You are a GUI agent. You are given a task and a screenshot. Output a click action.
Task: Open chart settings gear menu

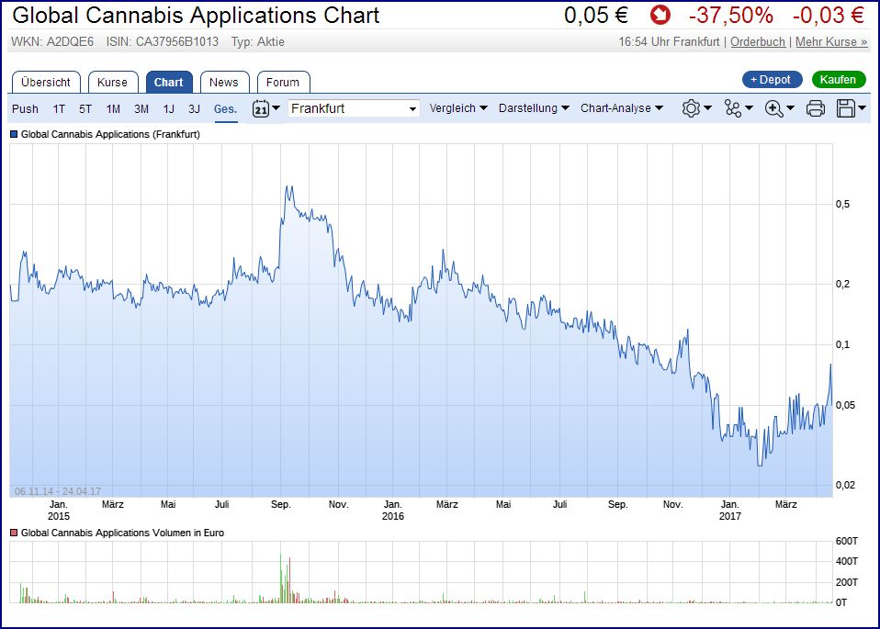(696, 108)
